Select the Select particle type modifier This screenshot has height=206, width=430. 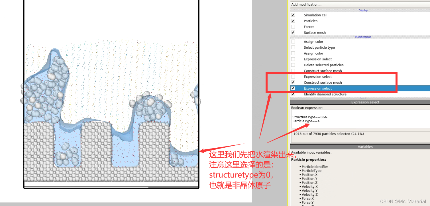pyautogui.click(x=319, y=48)
